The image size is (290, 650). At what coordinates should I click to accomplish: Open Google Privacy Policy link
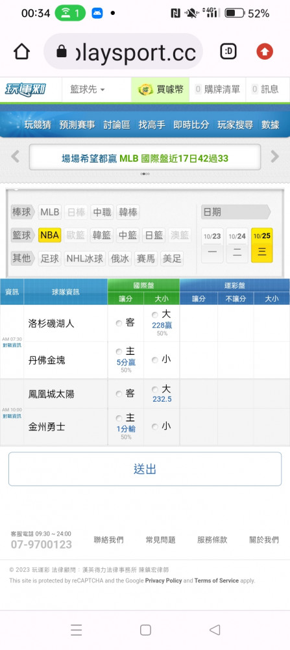(163, 580)
